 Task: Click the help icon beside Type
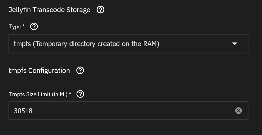pos(34,27)
